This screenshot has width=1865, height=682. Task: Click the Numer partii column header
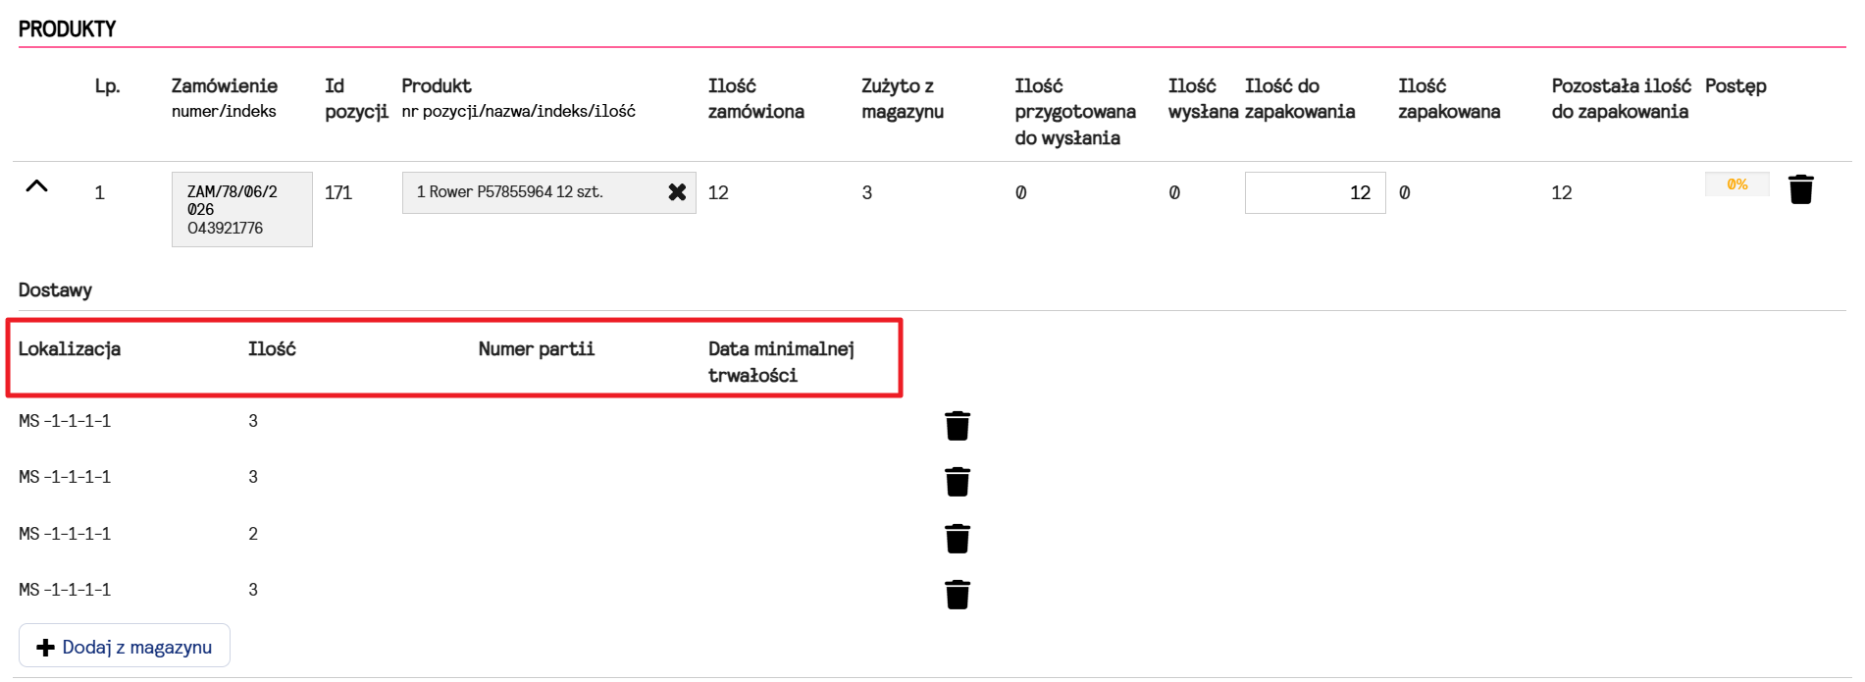[x=537, y=348]
